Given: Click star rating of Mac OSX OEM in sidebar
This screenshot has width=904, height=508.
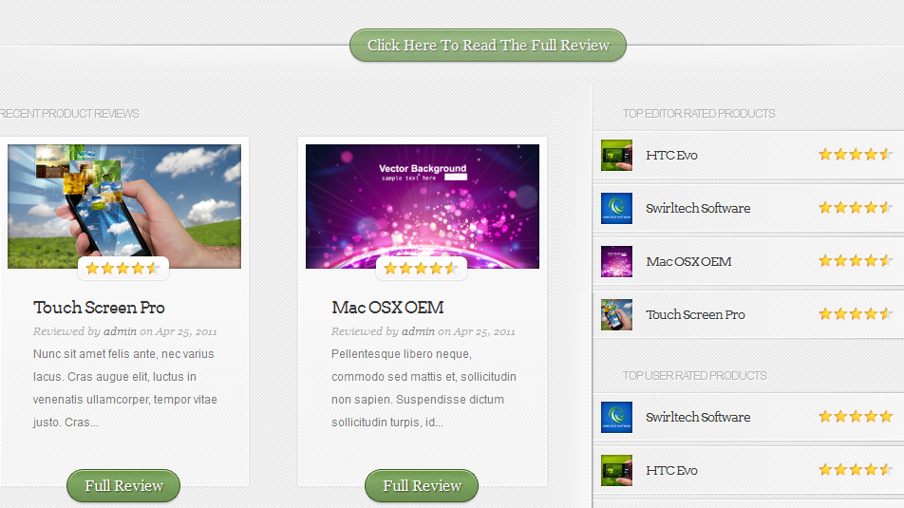Looking at the screenshot, I should pos(856,260).
